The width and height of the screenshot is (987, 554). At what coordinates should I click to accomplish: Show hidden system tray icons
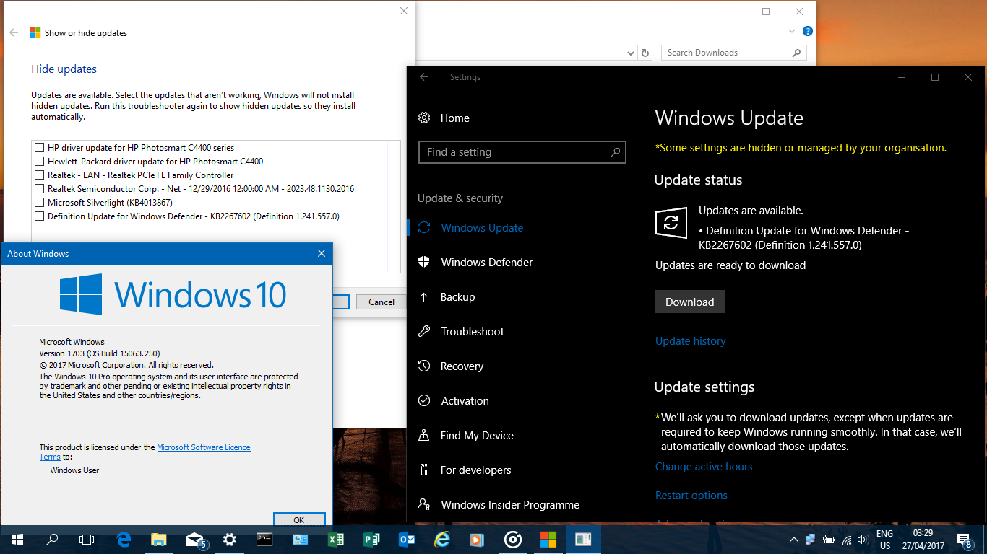[x=794, y=540]
